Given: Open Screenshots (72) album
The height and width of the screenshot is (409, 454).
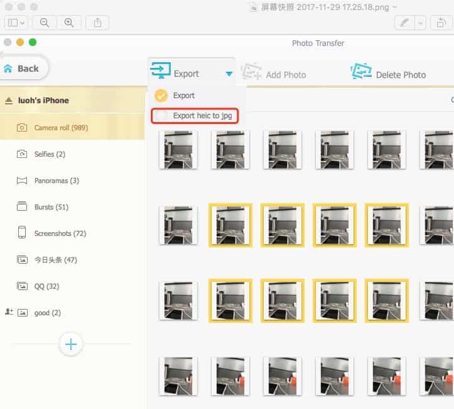Looking at the screenshot, I should (60, 233).
